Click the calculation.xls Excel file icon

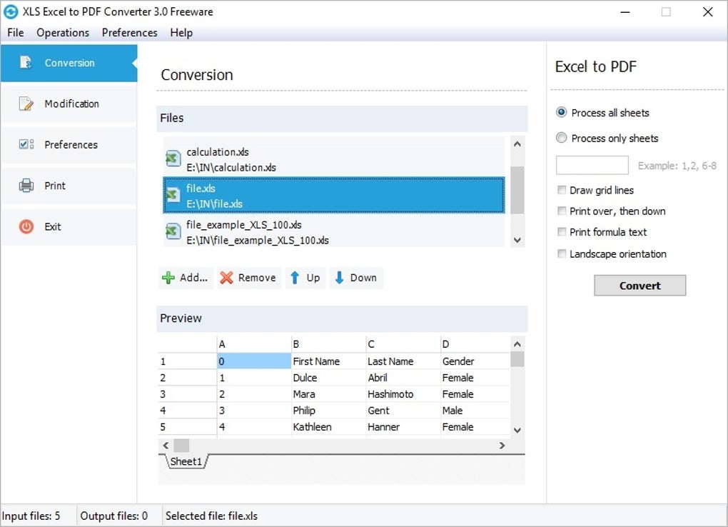[173, 159]
